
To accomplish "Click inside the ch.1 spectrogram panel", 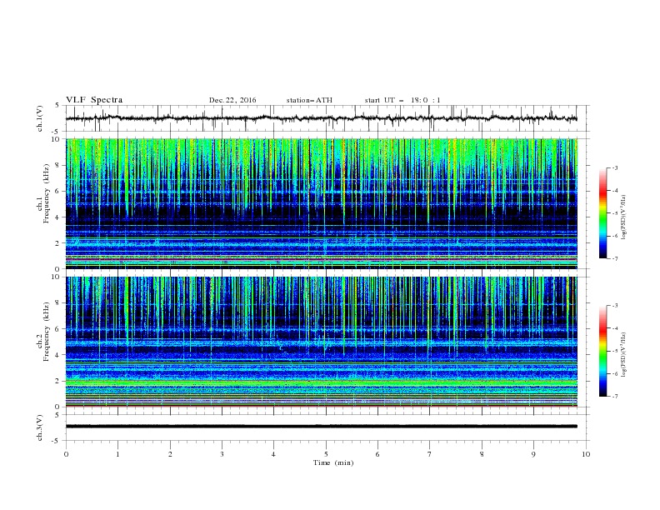I will 322,203.
